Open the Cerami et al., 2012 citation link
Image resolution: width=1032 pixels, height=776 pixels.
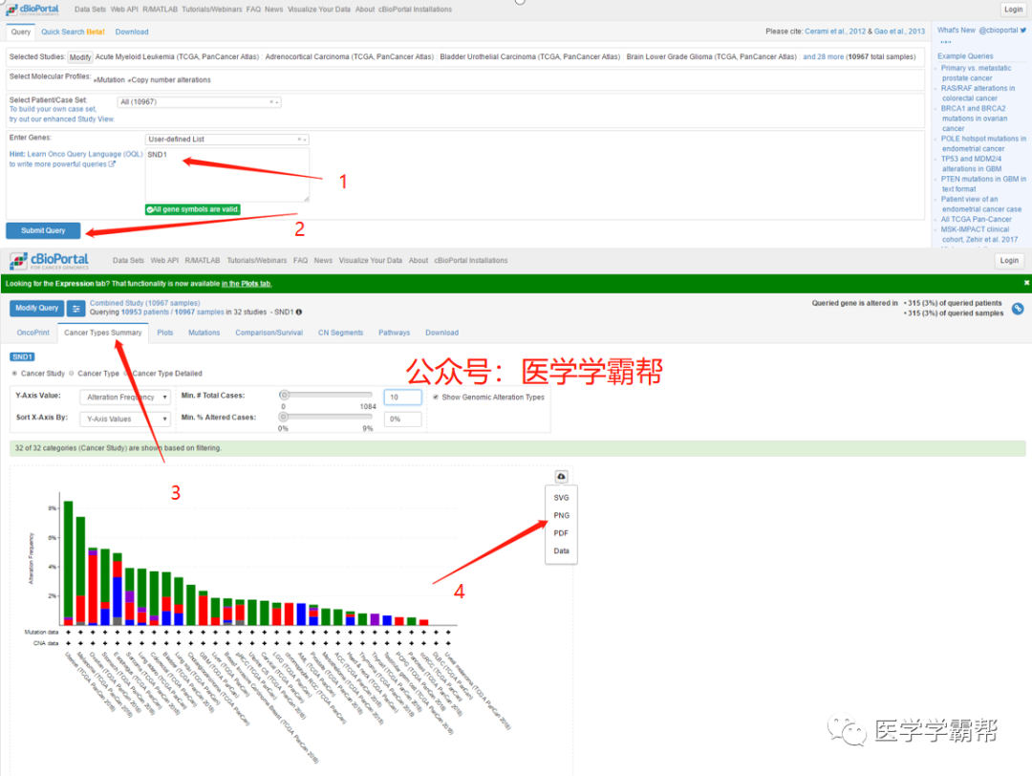835,31
